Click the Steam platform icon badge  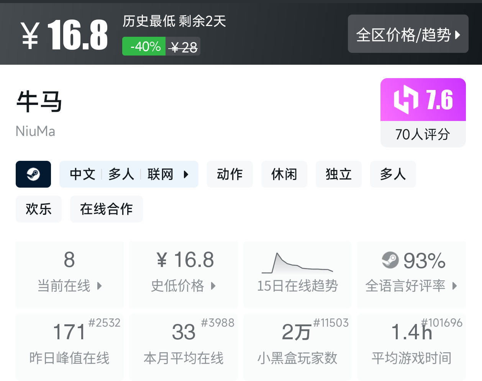[x=33, y=174]
